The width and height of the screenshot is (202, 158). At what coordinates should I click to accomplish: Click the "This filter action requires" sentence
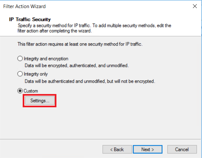[x=80, y=44]
